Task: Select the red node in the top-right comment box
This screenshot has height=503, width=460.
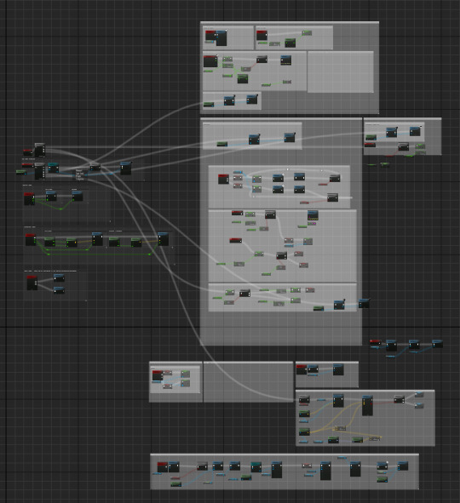Action: [370, 145]
